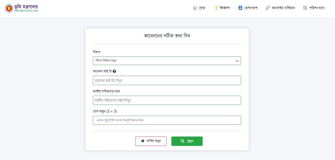335x160 pixels.
Task: Click the dropdown chevron arrow for বিভাগ
Action: tap(237, 61)
